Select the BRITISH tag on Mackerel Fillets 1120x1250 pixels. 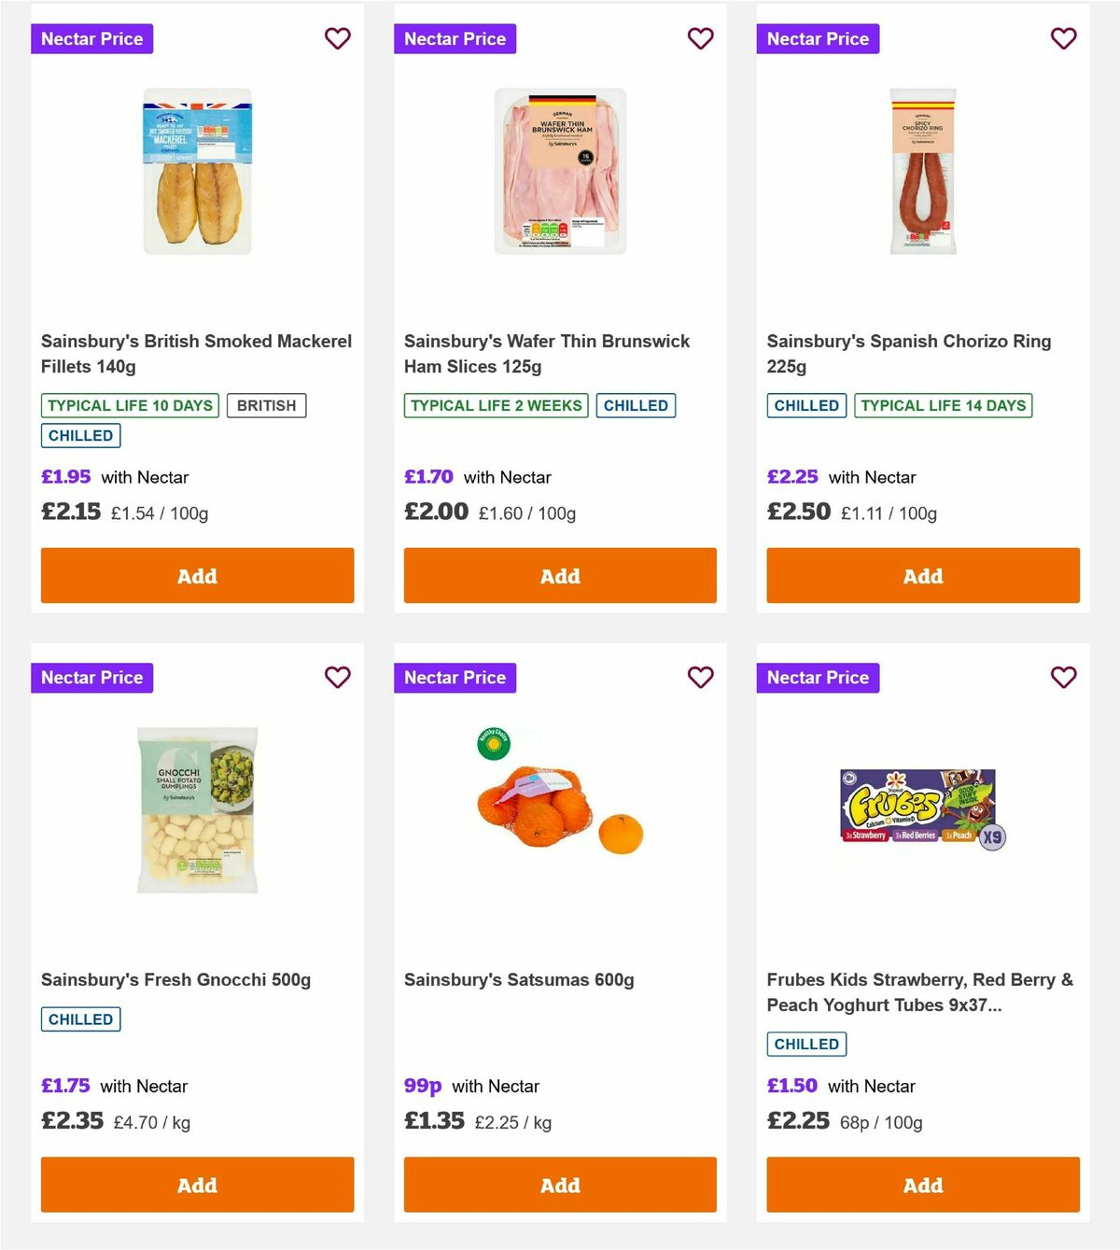[x=267, y=405]
